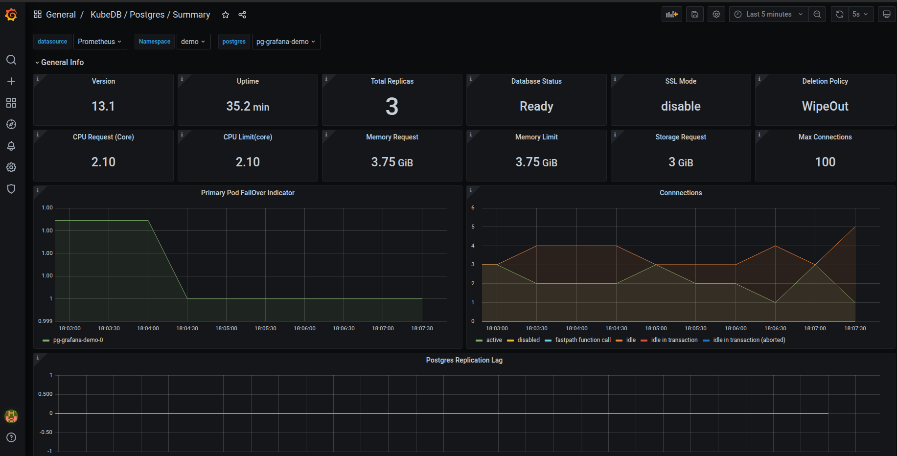Open Grafana home logo

click(x=11, y=15)
